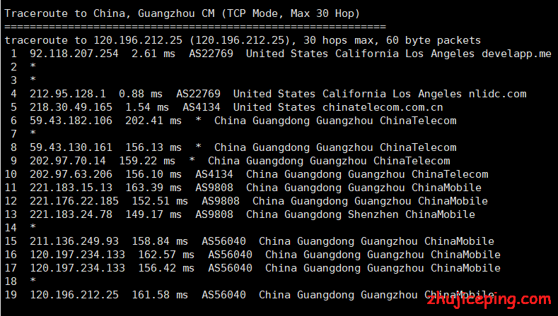Click the 156.42 ms latency value

tap(166, 268)
